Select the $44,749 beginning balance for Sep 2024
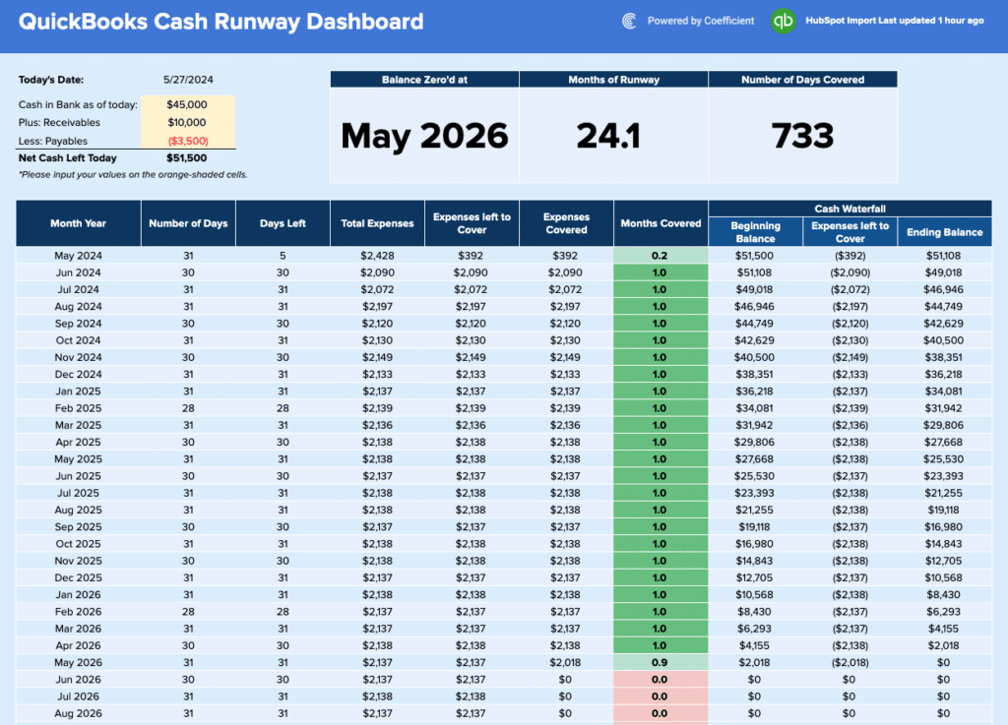Screen dimensions: 1008x725 [x=754, y=323]
